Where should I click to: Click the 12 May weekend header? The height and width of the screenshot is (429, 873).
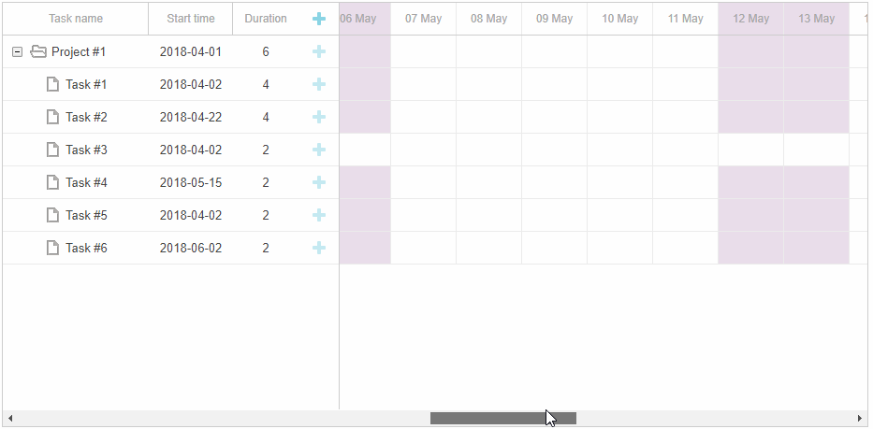pos(750,19)
